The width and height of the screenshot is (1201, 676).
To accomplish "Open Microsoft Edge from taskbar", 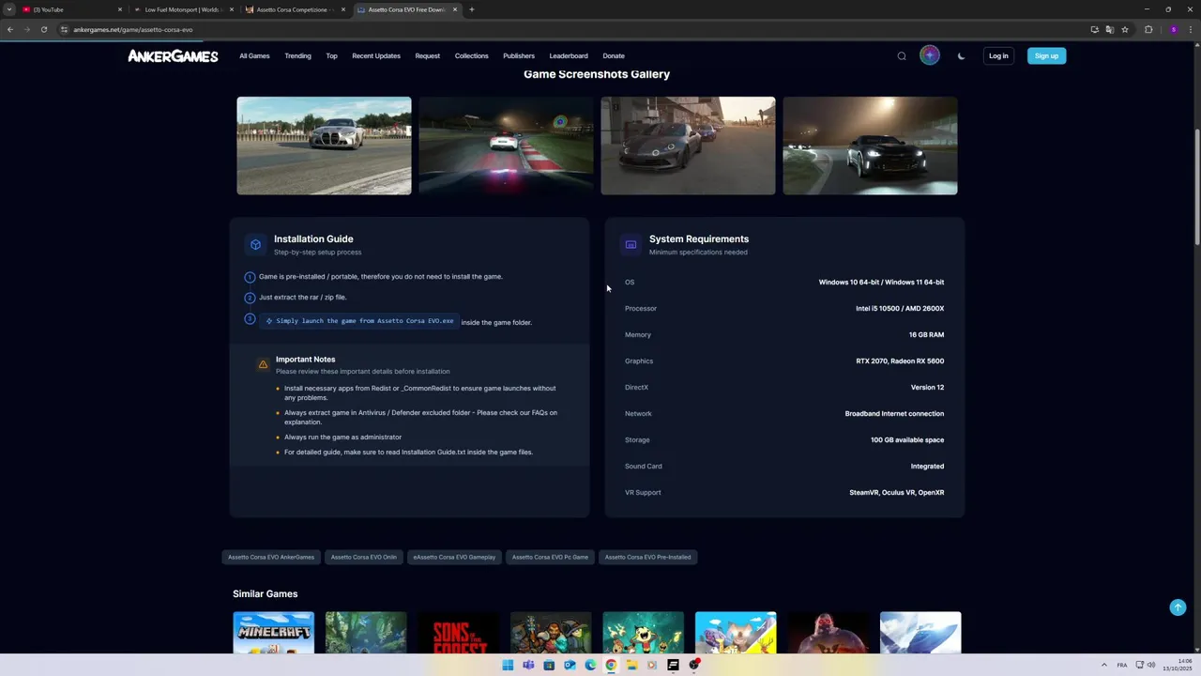I will [590, 665].
